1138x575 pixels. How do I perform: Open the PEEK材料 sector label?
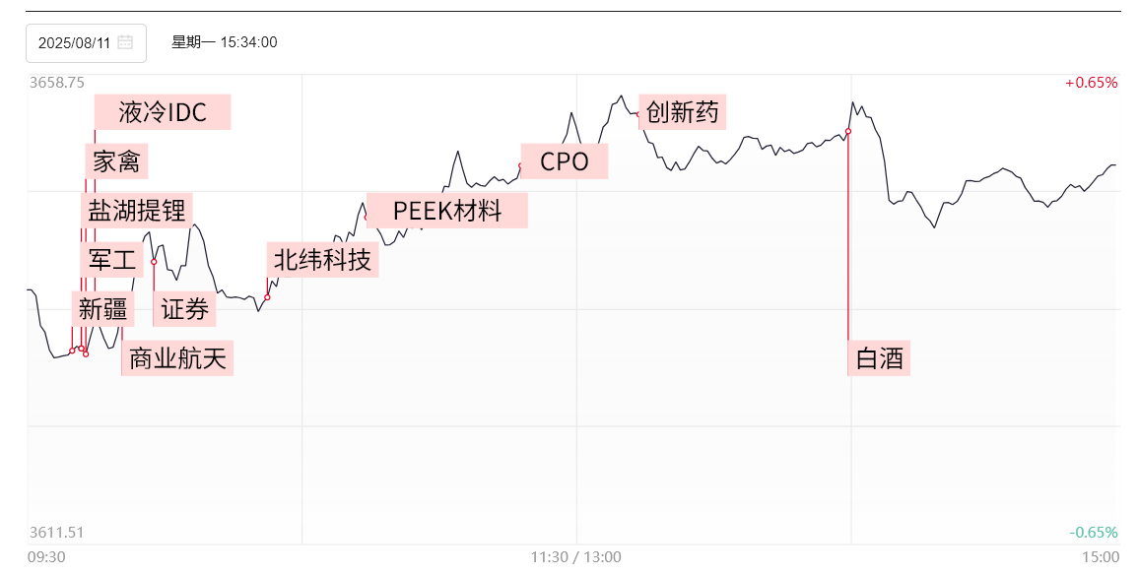(x=447, y=211)
